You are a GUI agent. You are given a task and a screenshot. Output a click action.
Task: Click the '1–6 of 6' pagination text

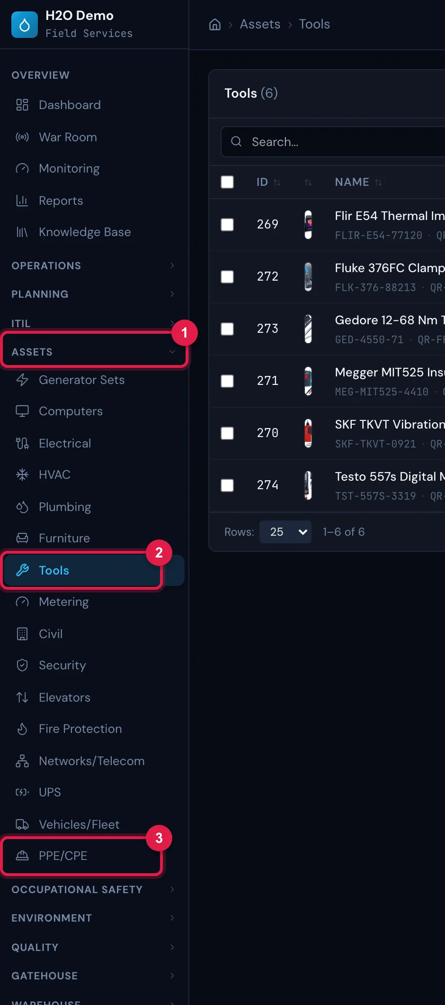344,532
